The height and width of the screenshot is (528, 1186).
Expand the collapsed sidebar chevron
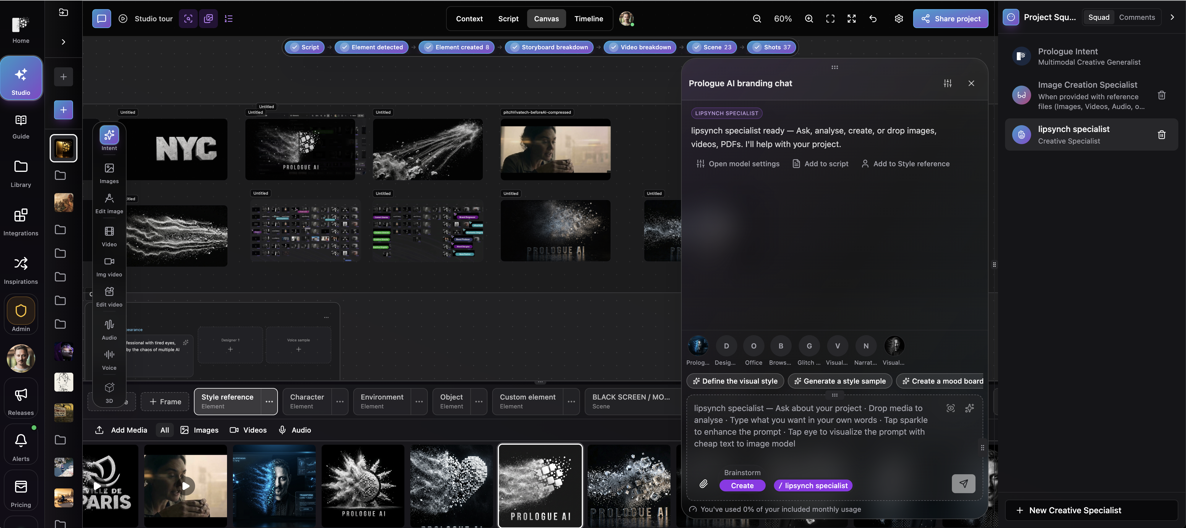[x=64, y=42]
